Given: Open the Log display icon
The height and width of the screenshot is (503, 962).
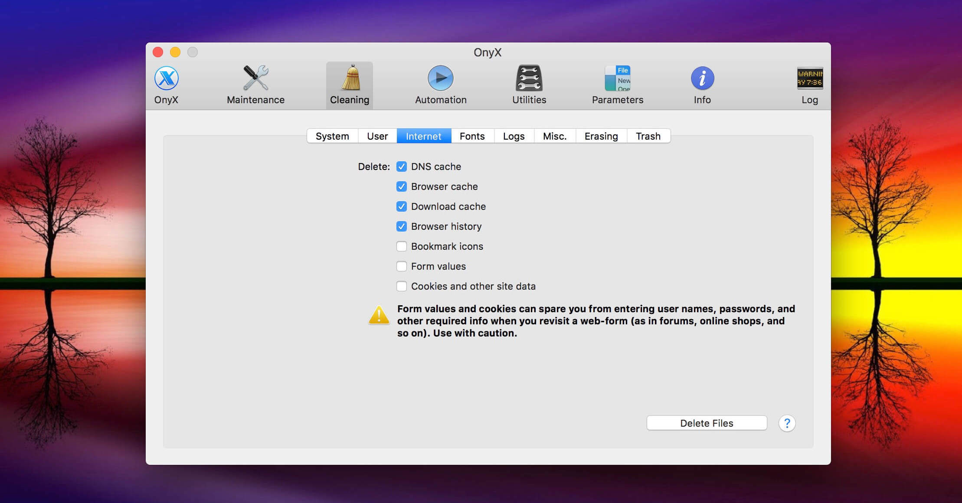Looking at the screenshot, I should (x=809, y=78).
